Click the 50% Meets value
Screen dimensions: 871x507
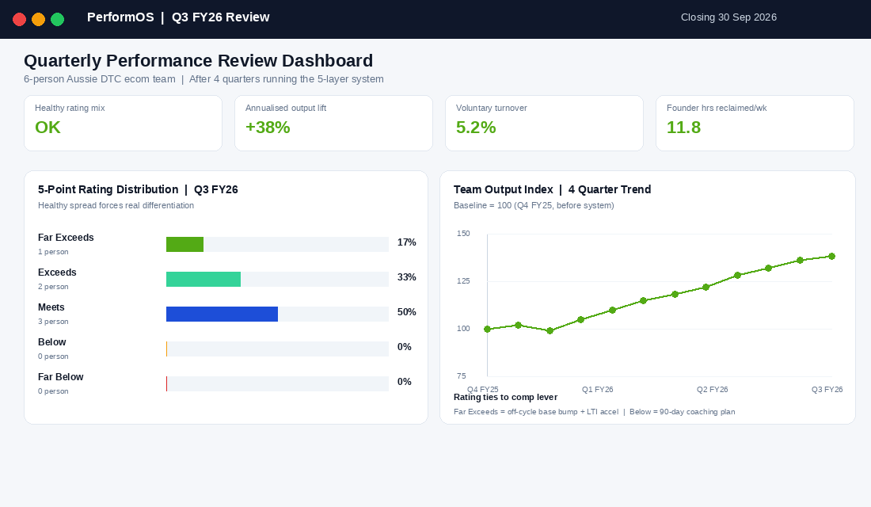[x=407, y=312]
